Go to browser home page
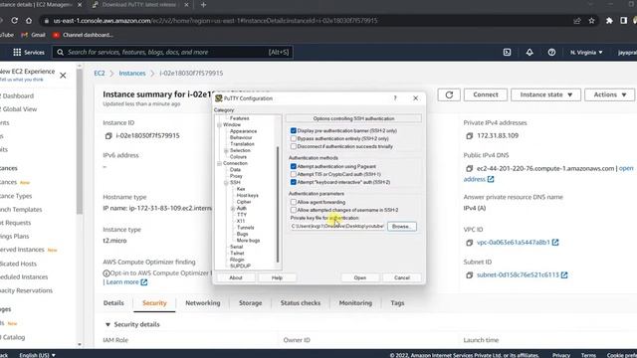 [29, 20]
